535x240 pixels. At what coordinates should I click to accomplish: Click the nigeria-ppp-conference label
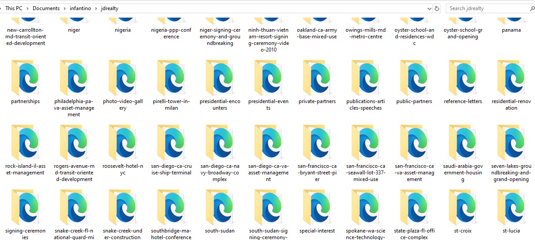tap(171, 33)
